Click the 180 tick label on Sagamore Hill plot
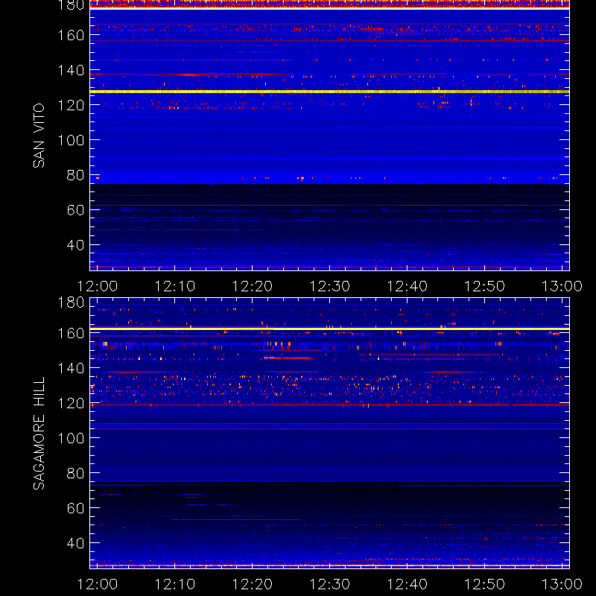 (x=71, y=302)
